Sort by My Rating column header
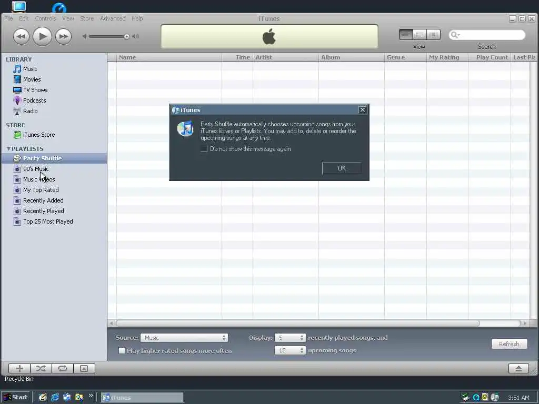This screenshot has height=404, width=539. pyautogui.click(x=447, y=57)
